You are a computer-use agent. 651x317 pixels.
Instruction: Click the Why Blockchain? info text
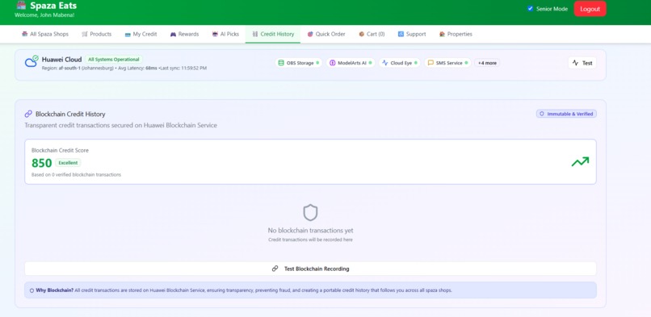[x=244, y=290]
